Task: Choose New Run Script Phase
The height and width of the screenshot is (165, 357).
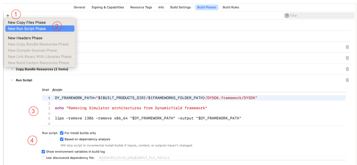Action: (40, 29)
